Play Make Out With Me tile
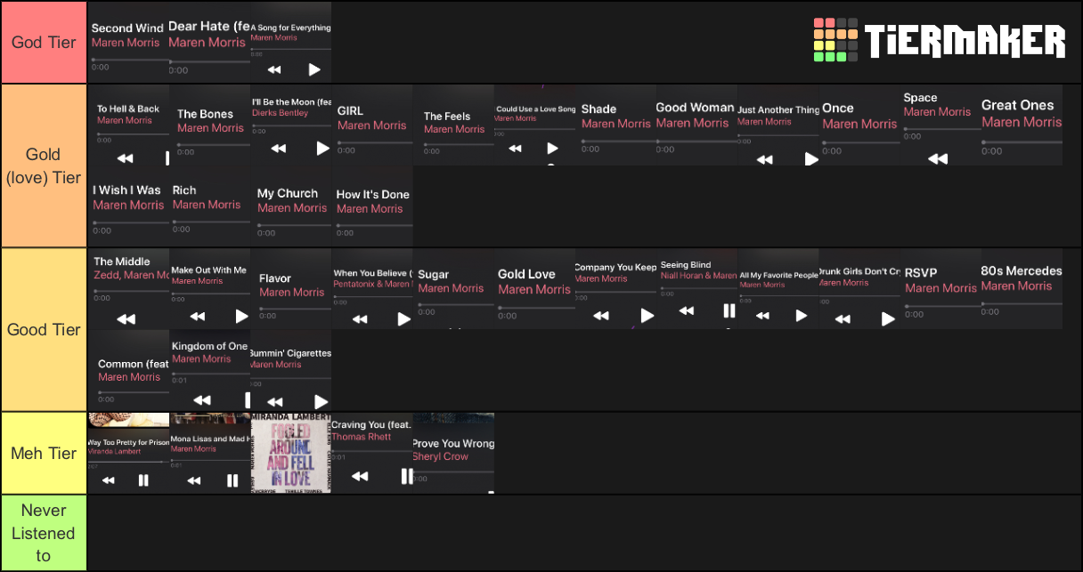Image resolution: width=1083 pixels, height=572 pixels. tap(241, 316)
